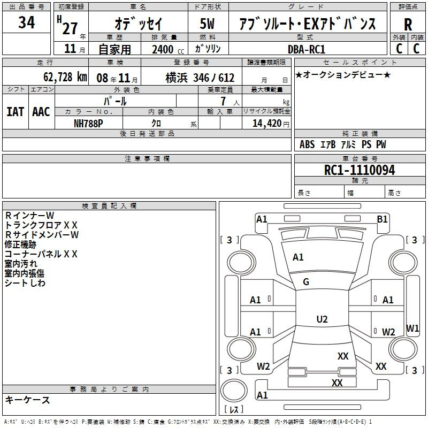Click the B1 mark on the car diagram

(382, 219)
